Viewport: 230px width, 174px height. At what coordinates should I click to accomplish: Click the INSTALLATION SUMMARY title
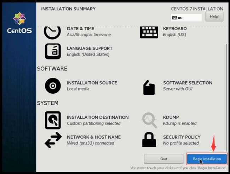click(68, 9)
